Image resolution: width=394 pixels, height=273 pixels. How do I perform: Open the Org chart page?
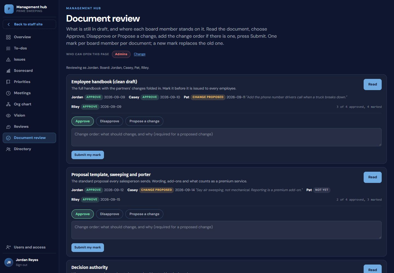coord(29,104)
